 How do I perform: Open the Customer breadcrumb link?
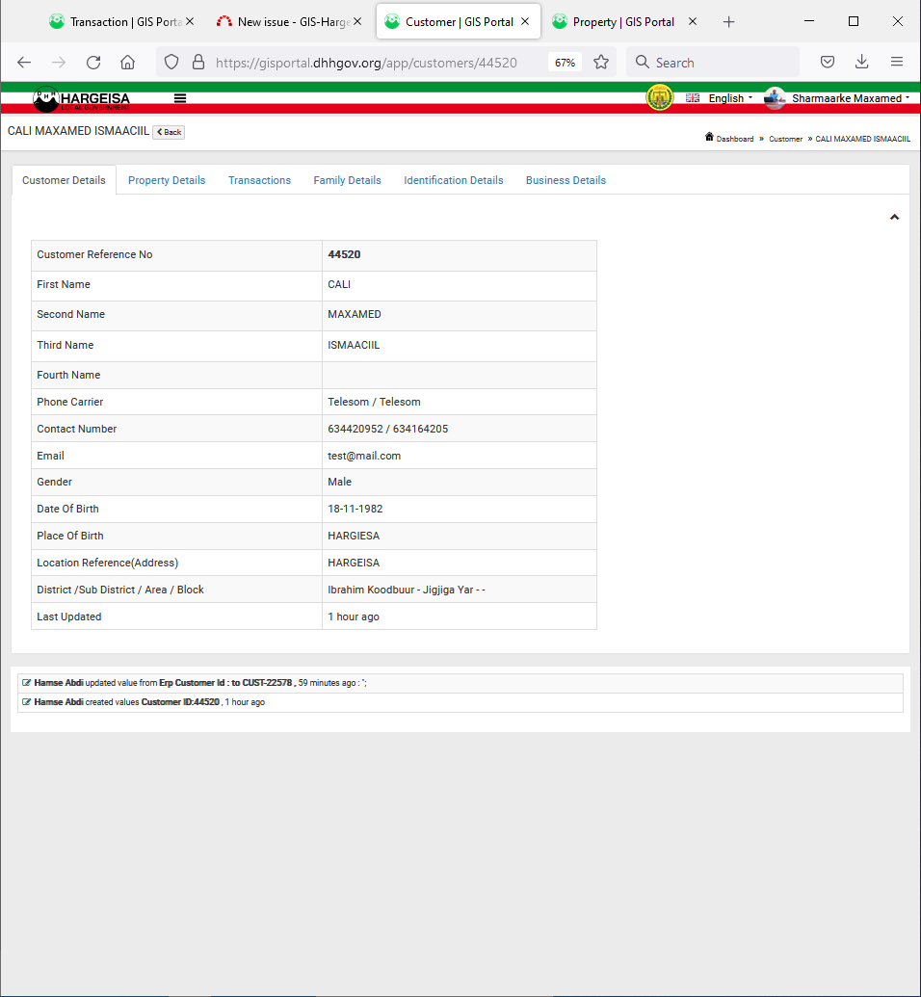click(x=785, y=139)
